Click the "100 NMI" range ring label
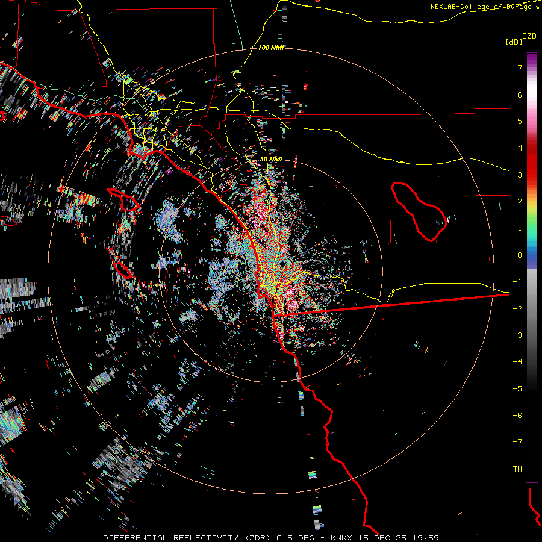 (x=271, y=48)
